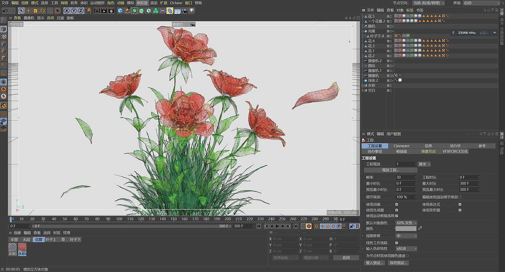Click the 缩放工程... button

[391, 170]
